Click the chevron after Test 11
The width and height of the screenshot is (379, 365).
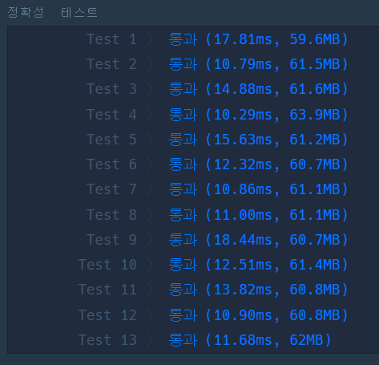[151, 290]
